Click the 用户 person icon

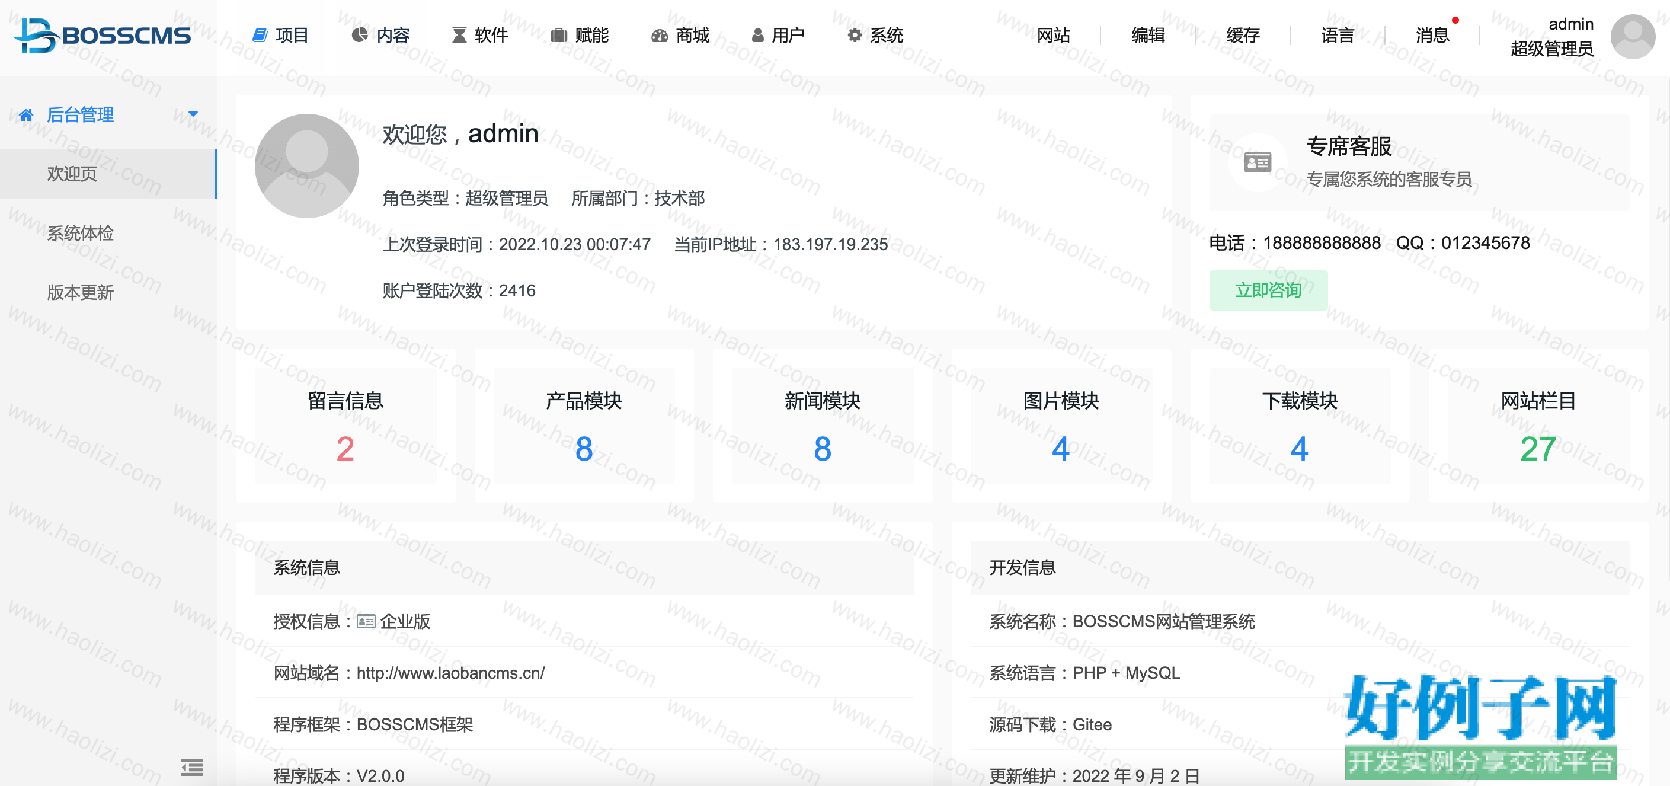757,35
